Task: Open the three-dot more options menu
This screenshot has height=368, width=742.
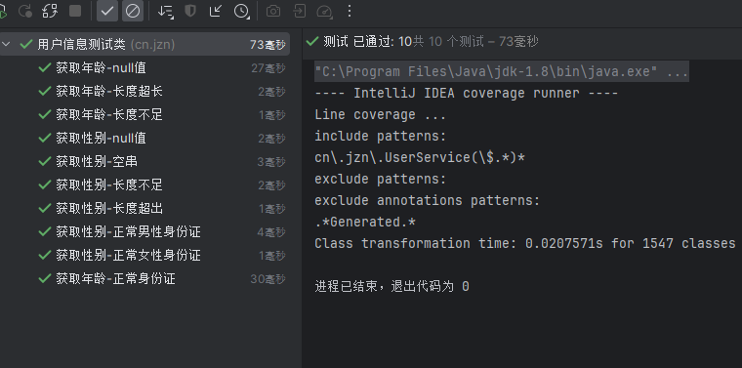Action: [350, 11]
